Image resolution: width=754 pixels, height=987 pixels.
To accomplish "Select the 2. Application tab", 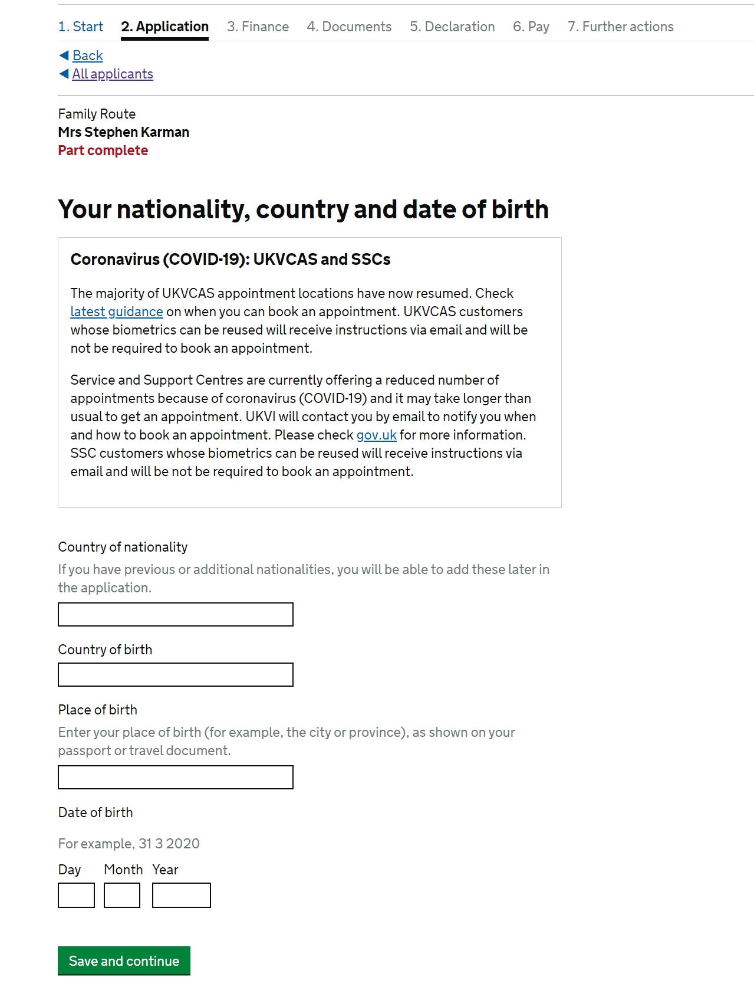I will coord(164,27).
